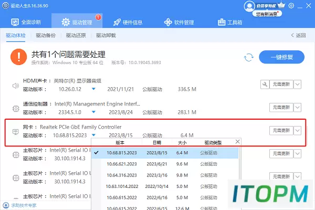Click 英特尔(R) 显示器音频 device name
The image size is (315, 210).
tap(77, 81)
